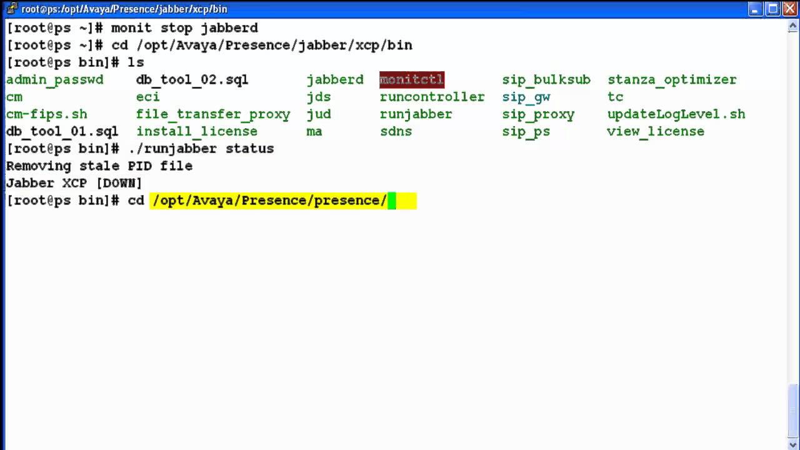
Task: Click the sip_ps entry
Action: point(526,132)
